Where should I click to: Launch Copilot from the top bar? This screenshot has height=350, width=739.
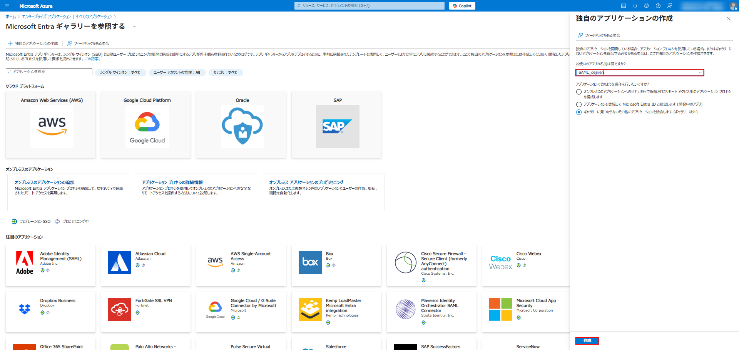462,6
